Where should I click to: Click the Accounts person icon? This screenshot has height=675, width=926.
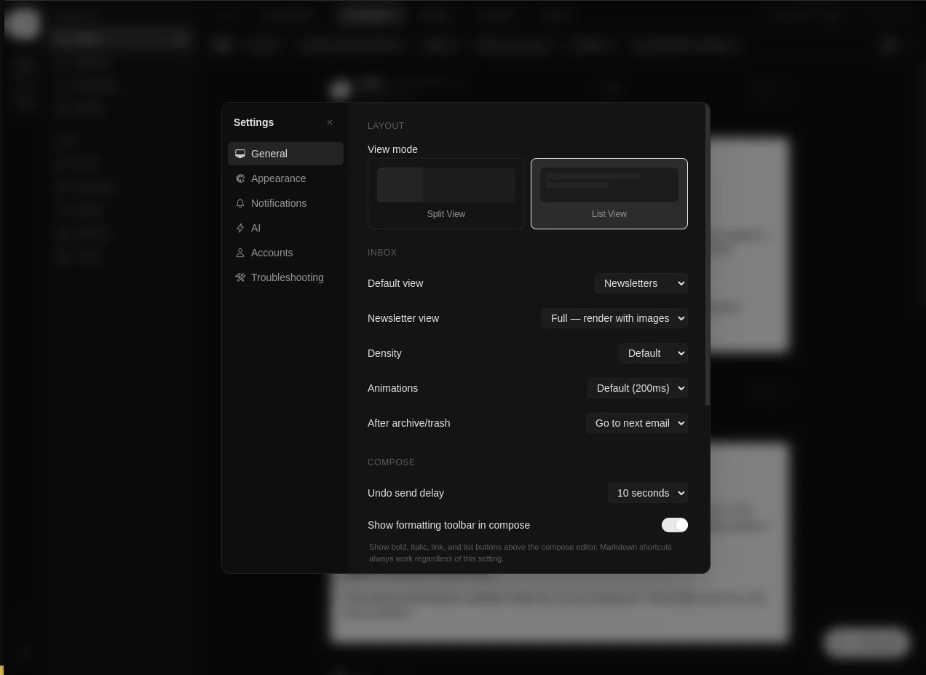pos(240,253)
